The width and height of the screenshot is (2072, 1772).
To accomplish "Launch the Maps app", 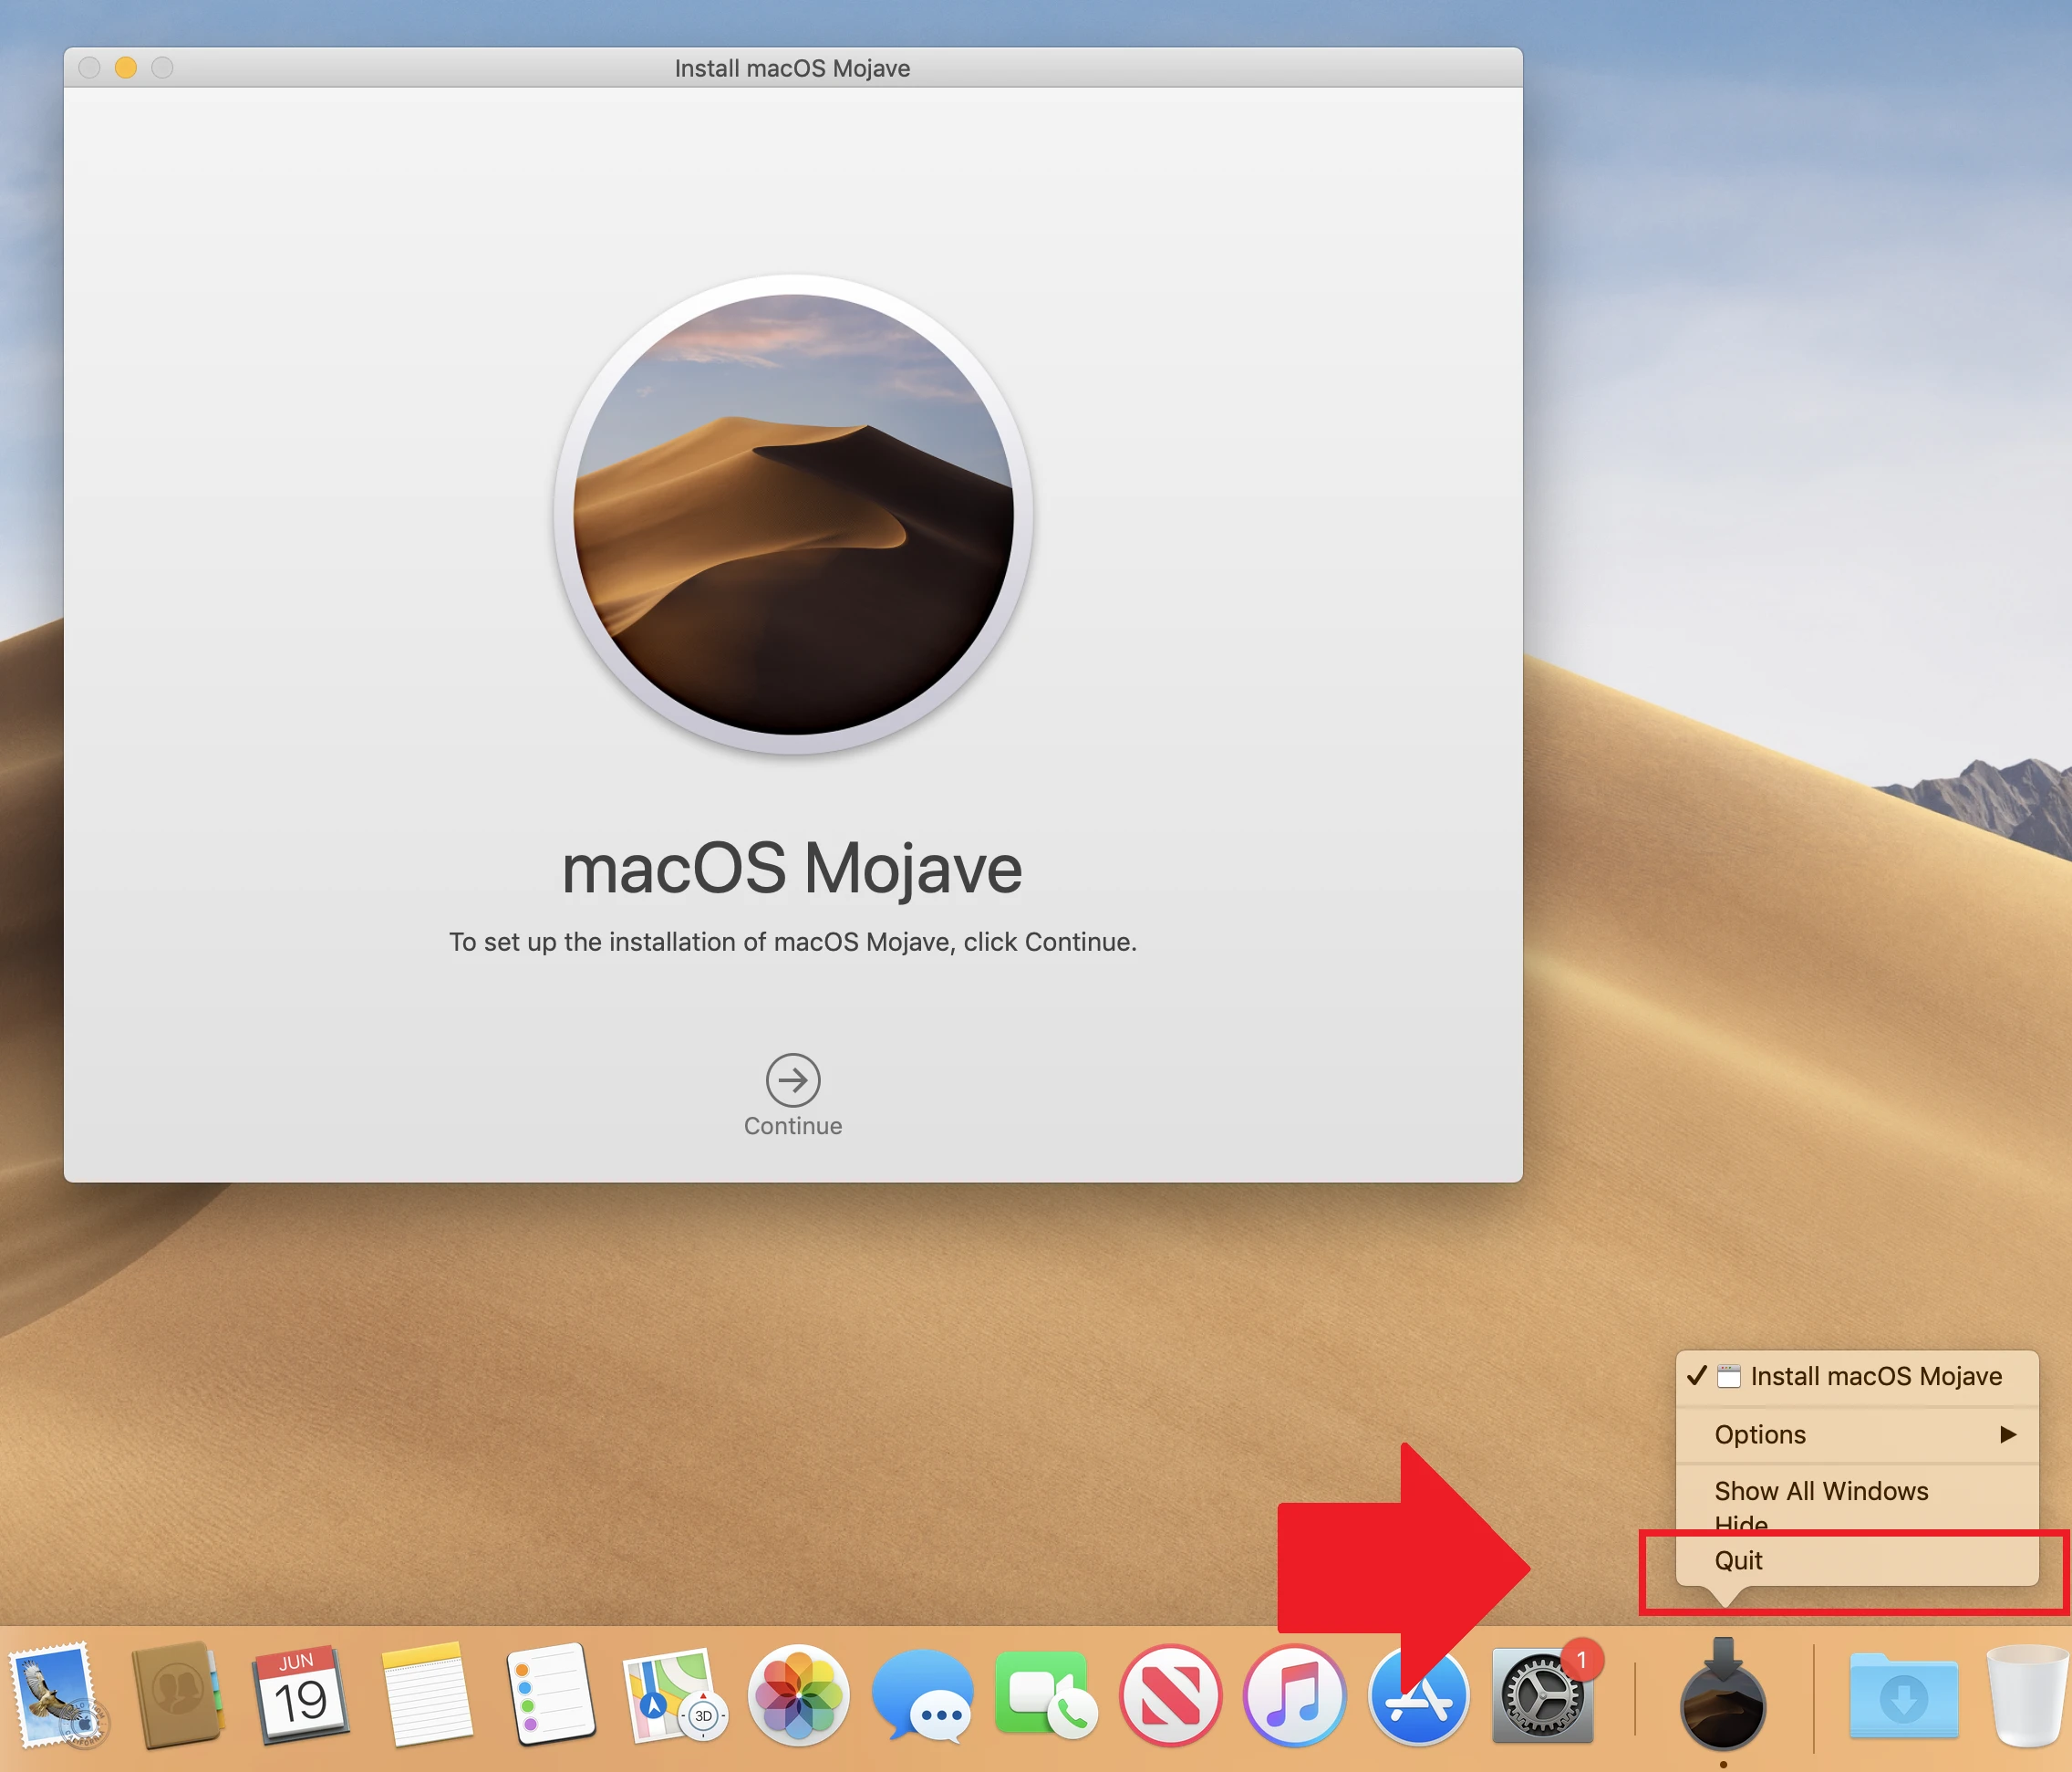I will point(673,1695).
